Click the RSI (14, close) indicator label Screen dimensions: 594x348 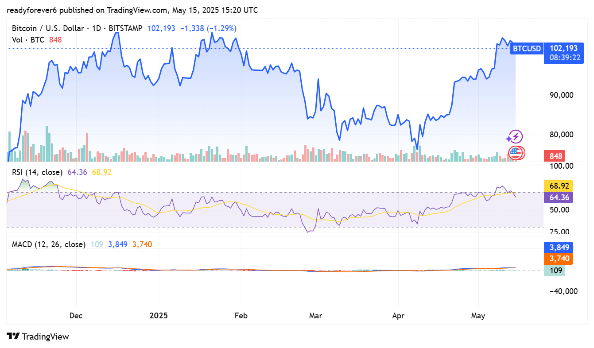point(37,172)
